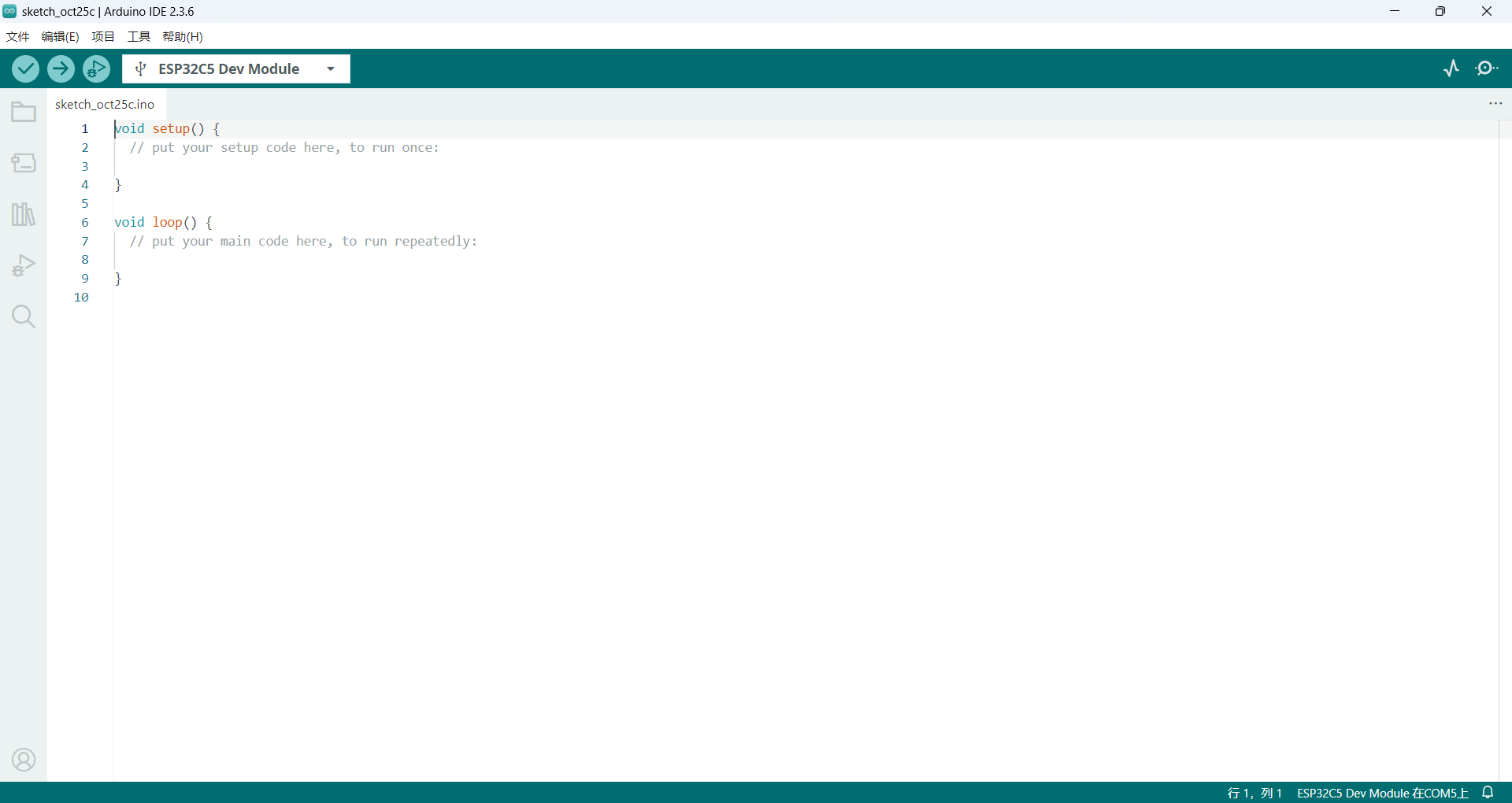1512x803 pixels.
Task: Open the Search sidebar panel
Action: coord(24,316)
